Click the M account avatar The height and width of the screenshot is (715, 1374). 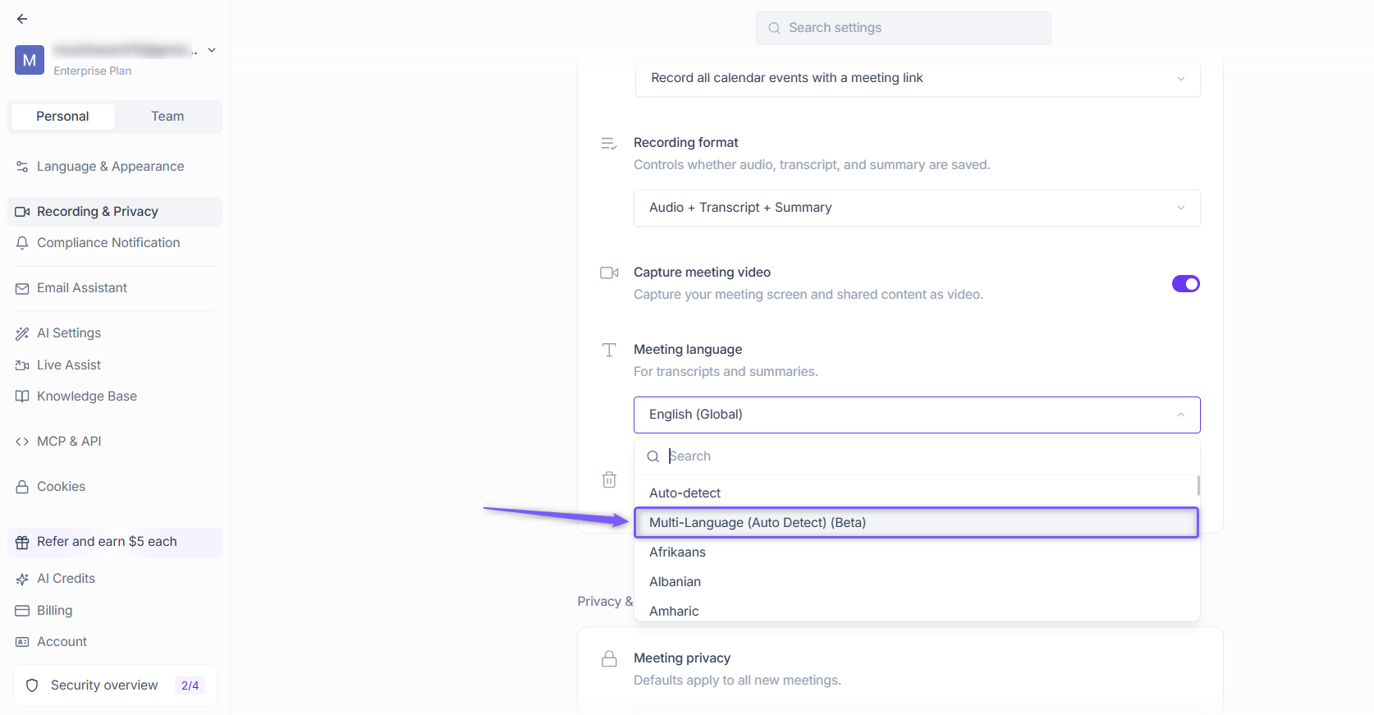(30, 60)
